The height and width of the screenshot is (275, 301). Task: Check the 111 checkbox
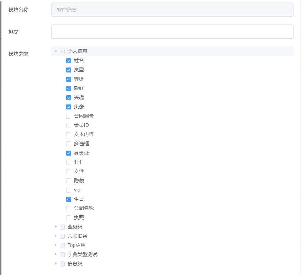69,162
